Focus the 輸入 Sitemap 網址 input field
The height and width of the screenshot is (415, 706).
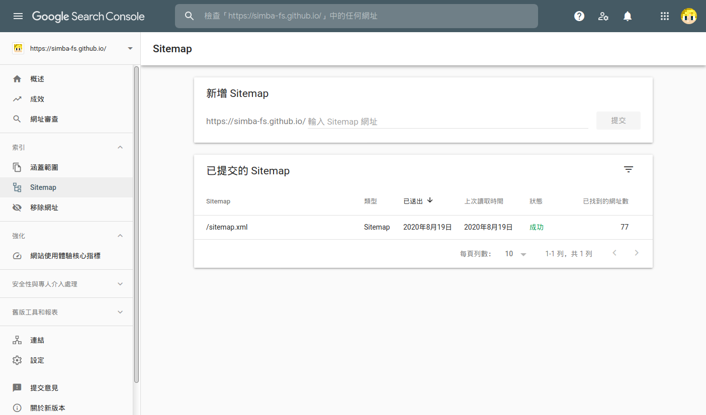point(448,122)
